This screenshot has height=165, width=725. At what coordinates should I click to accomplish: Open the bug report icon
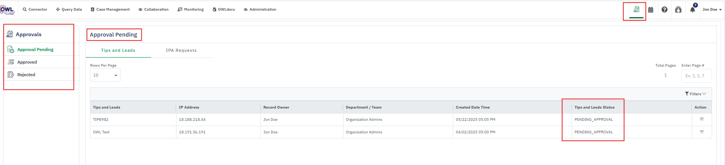click(678, 10)
